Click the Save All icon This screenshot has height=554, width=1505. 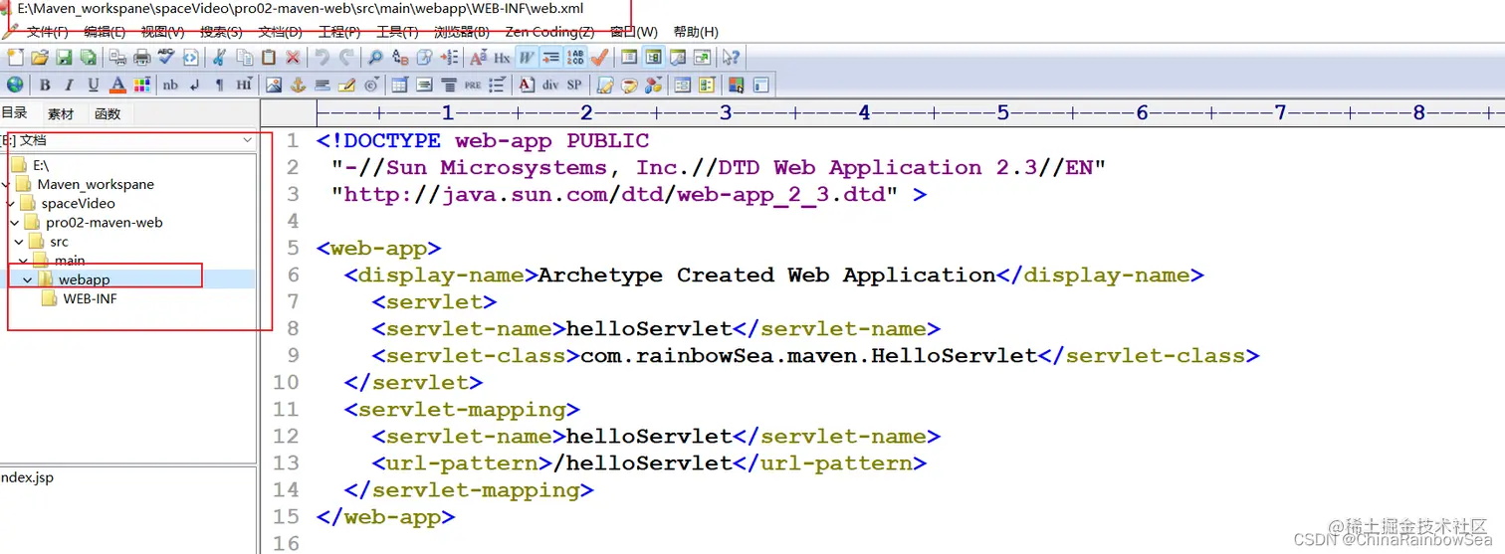(x=88, y=58)
